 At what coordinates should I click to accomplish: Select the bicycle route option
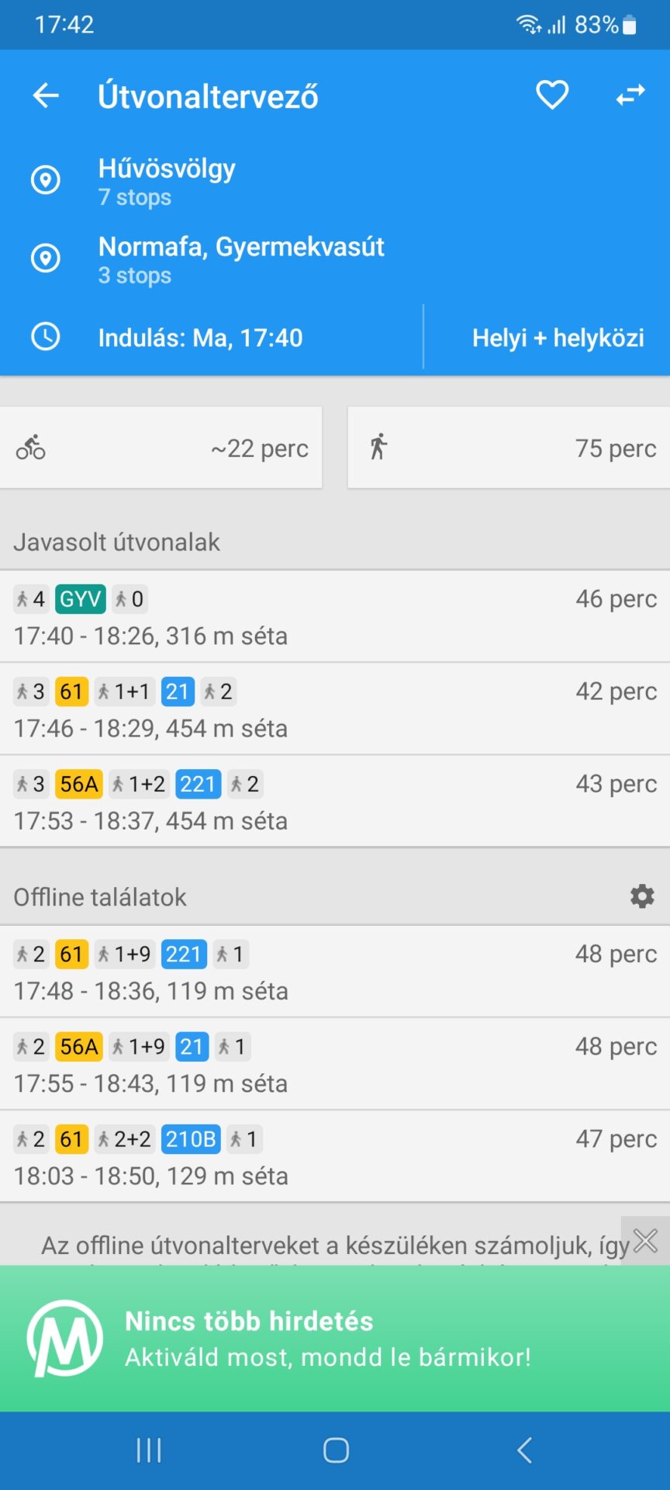click(x=161, y=448)
